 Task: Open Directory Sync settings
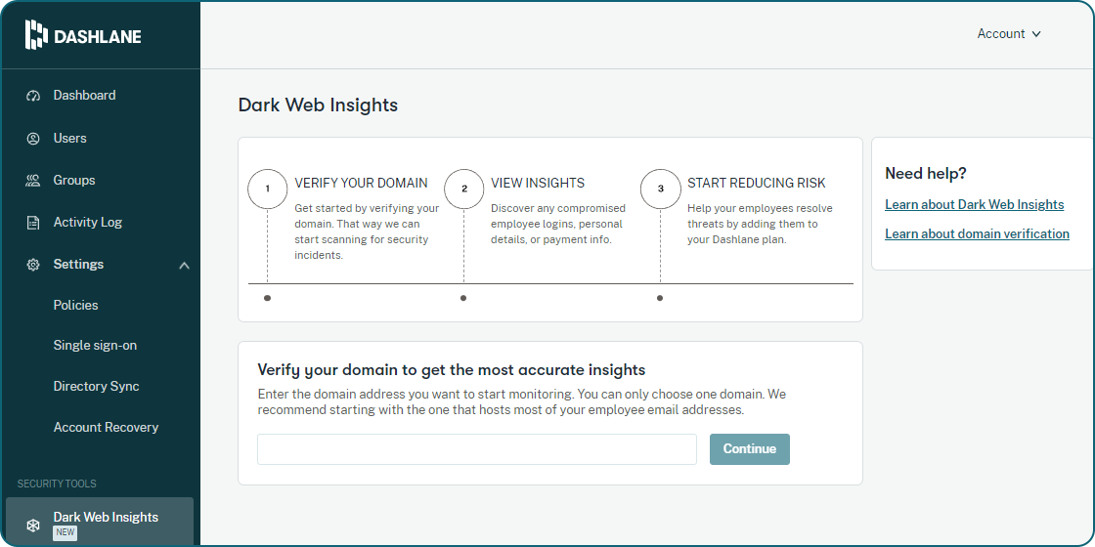[96, 387]
